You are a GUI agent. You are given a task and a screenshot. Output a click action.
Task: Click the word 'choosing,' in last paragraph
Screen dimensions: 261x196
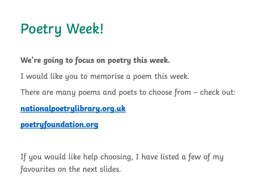click(117, 157)
